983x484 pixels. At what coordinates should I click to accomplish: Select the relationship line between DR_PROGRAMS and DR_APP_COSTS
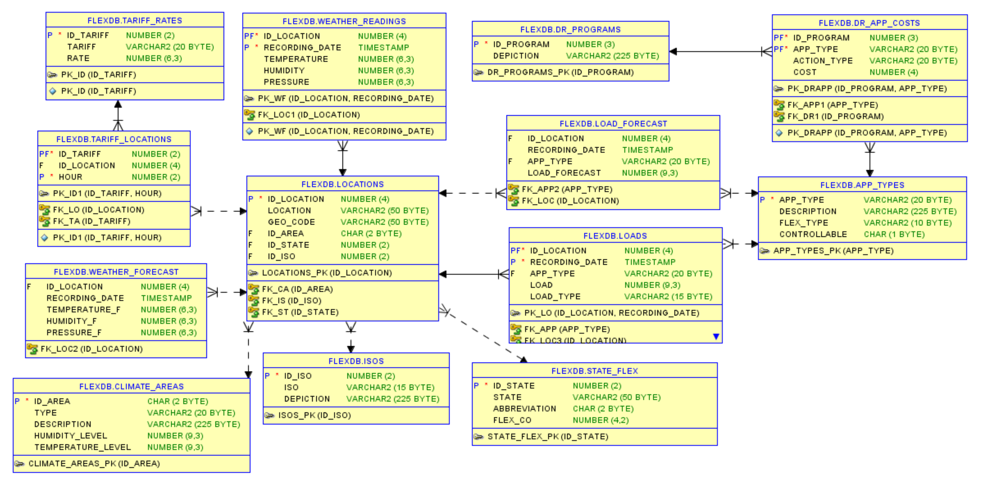717,51
